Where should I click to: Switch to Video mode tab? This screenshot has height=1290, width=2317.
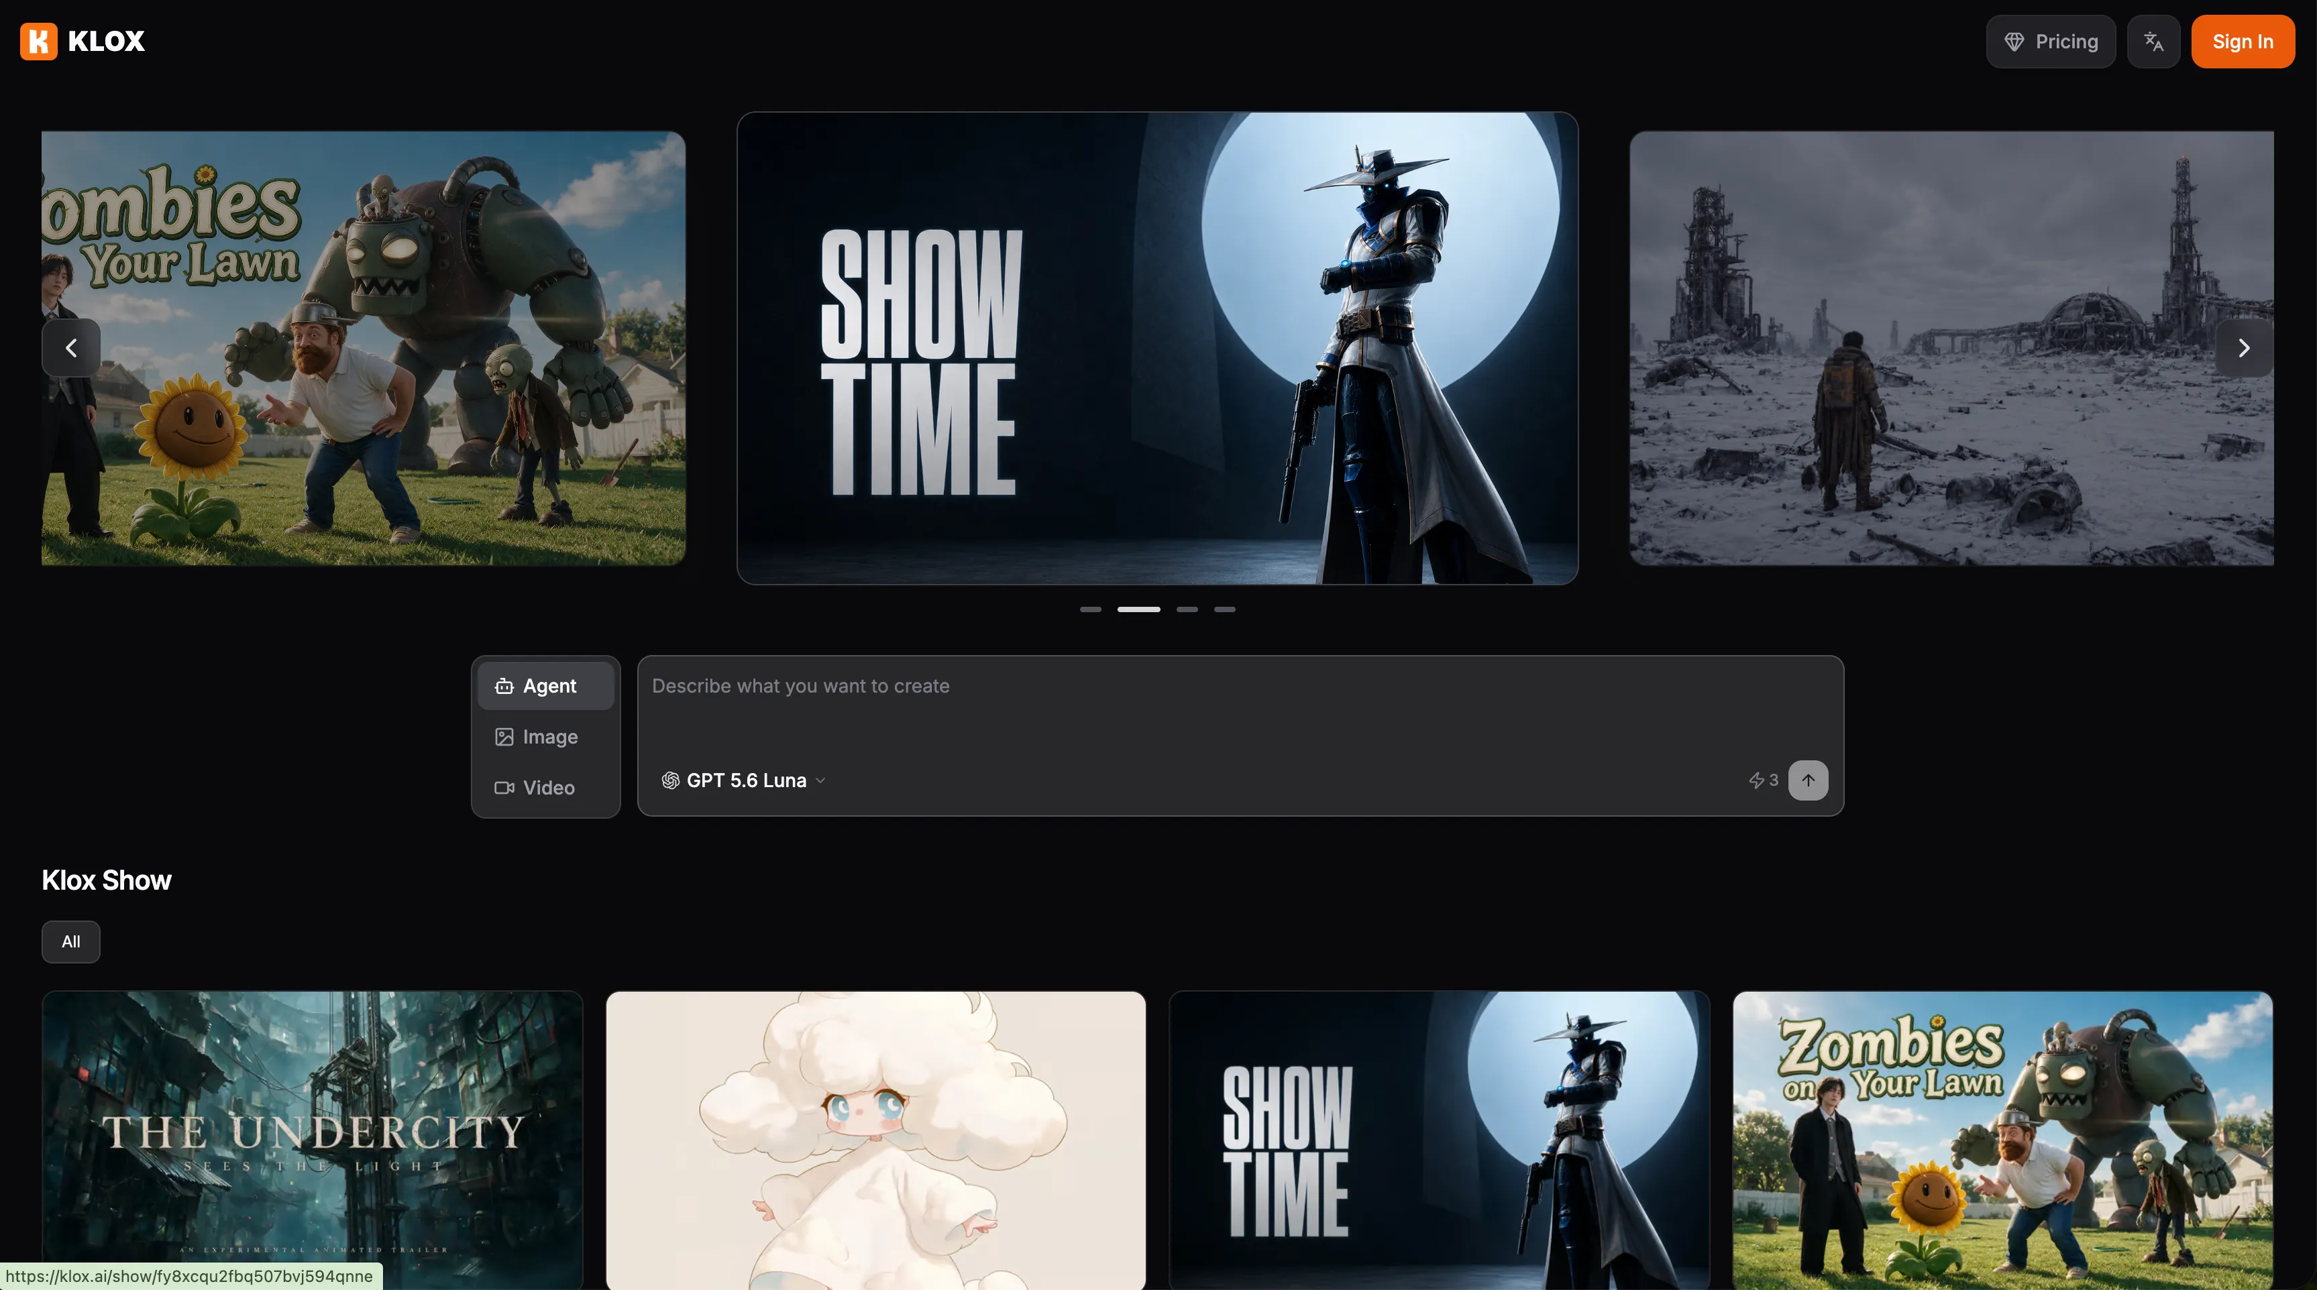tap(546, 788)
